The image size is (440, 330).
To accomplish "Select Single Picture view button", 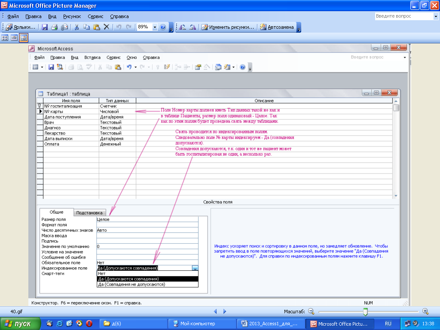I will 23,38.
